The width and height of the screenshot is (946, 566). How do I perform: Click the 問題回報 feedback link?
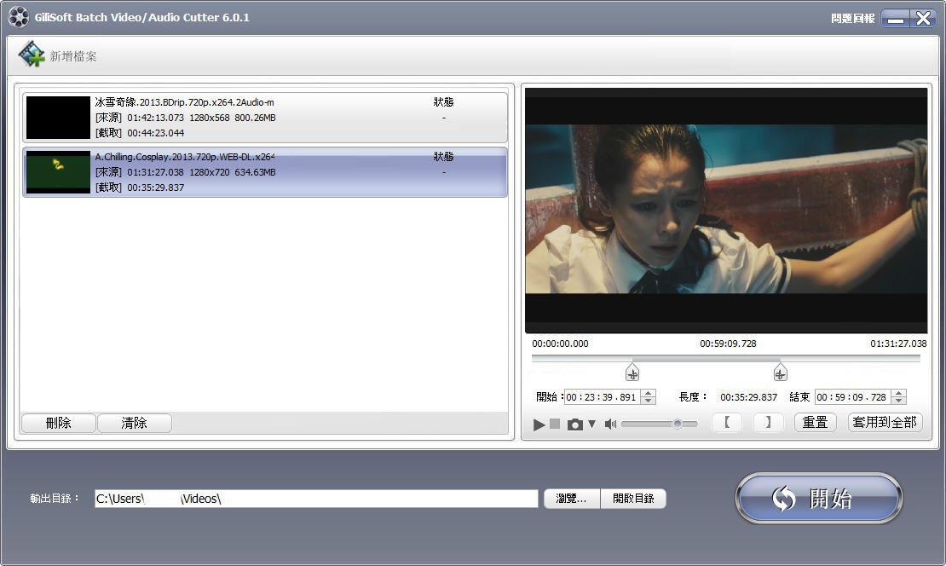coord(852,18)
